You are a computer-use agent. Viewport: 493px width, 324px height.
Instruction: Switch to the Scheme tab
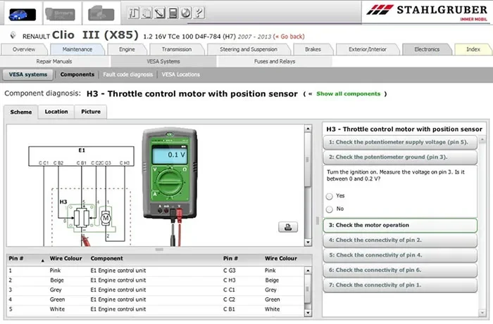point(20,112)
